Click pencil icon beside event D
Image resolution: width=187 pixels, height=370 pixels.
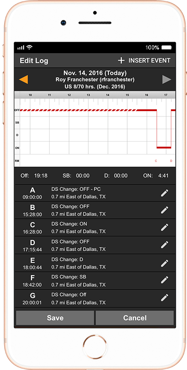click(x=165, y=245)
